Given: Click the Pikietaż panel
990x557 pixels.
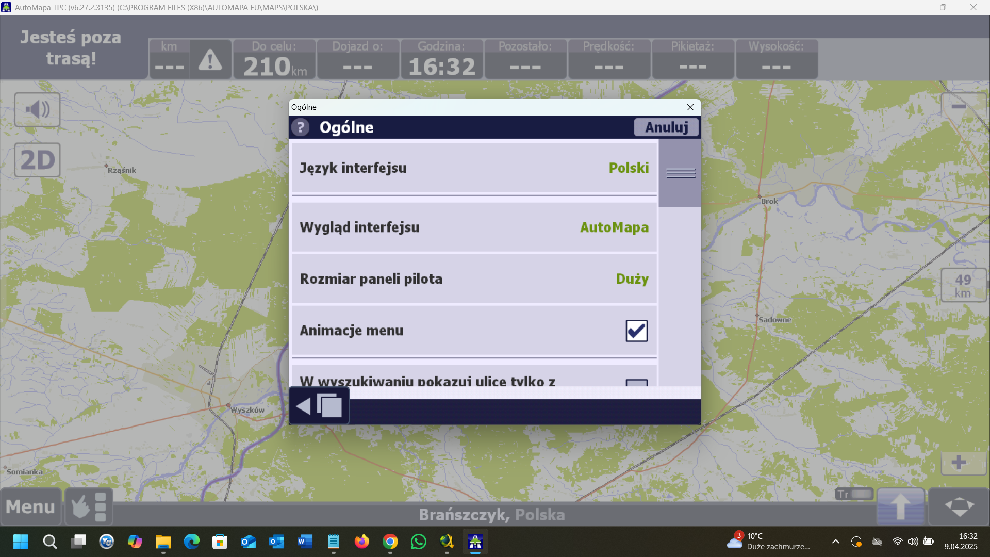Looking at the screenshot, I should [x=693, y=59].
